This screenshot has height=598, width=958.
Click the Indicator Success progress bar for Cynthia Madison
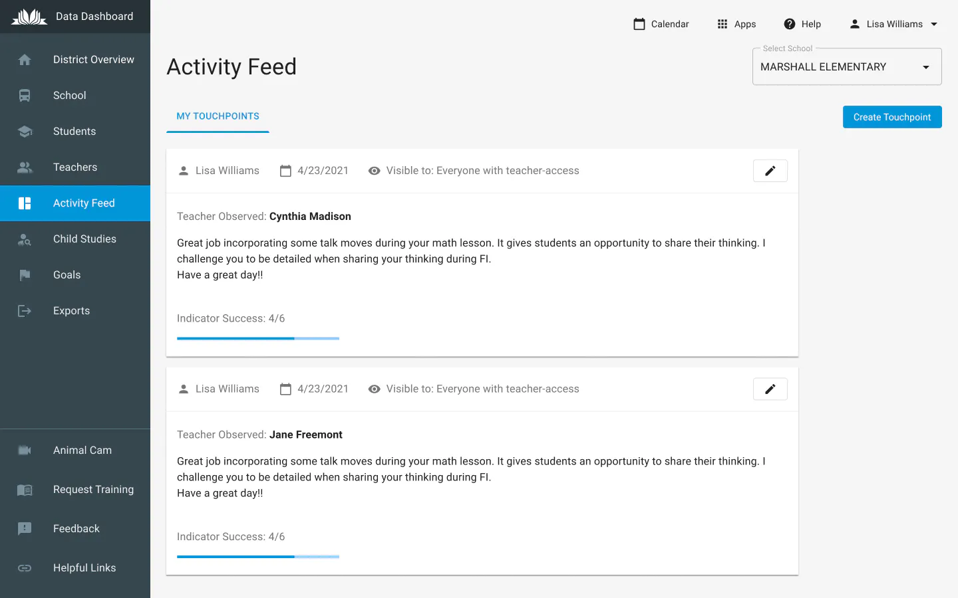[258, 338]
